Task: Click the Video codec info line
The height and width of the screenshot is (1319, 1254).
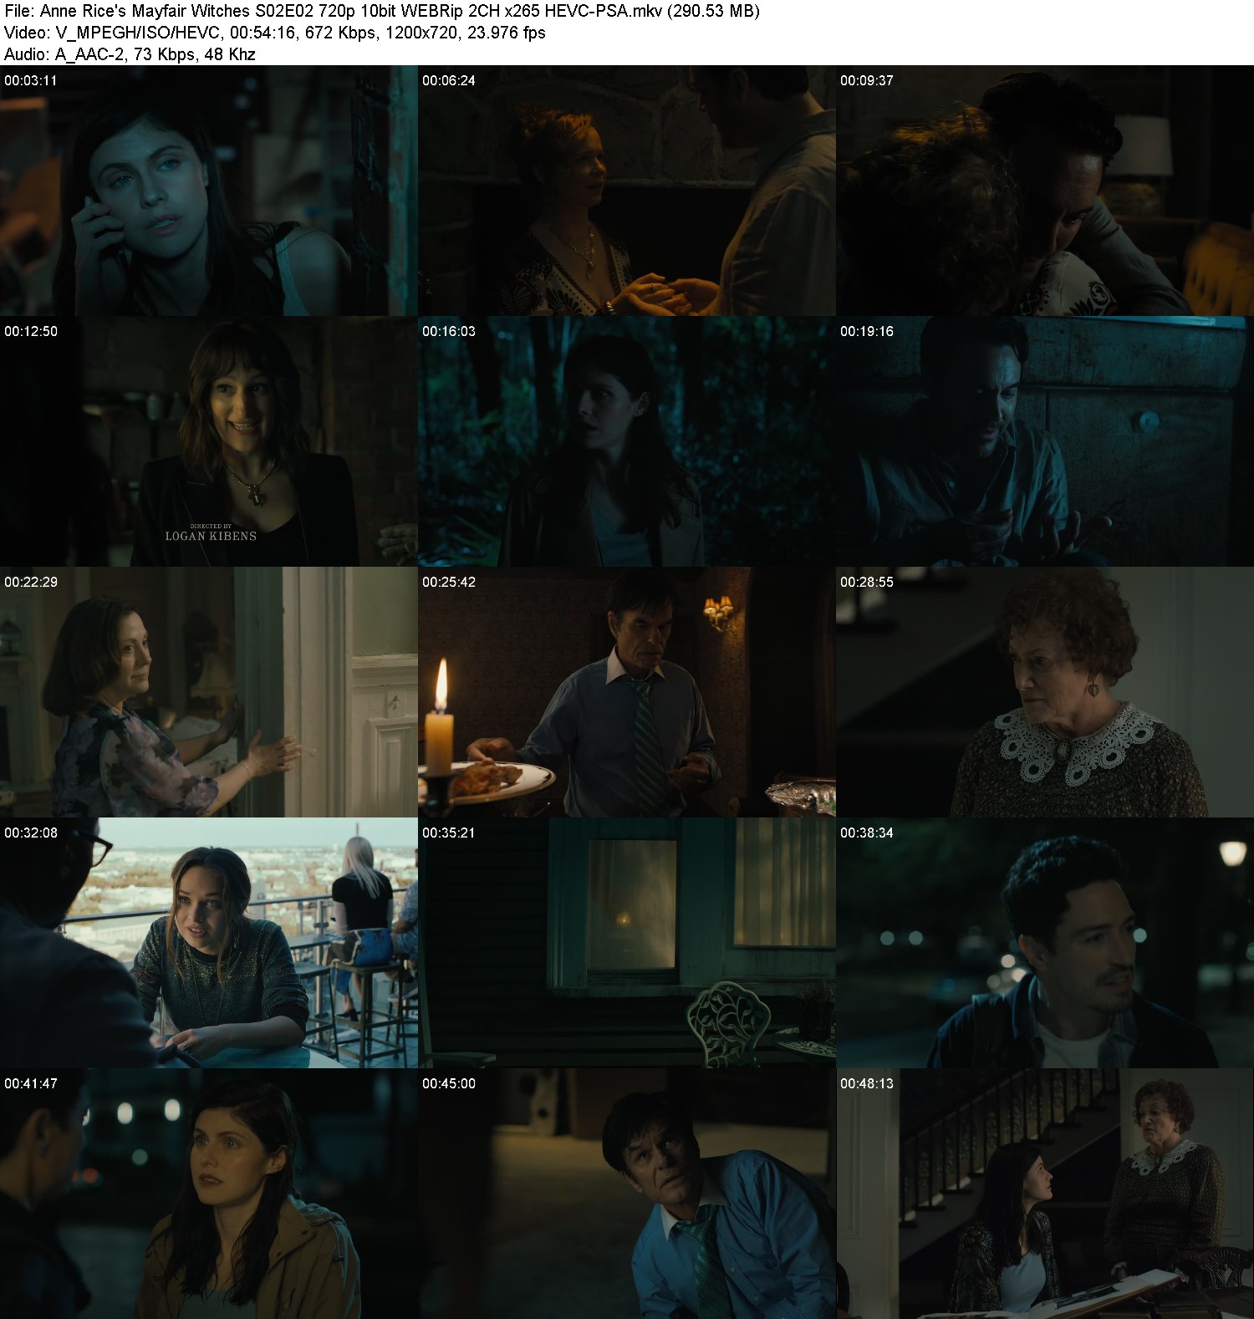Action: point(275,33)
